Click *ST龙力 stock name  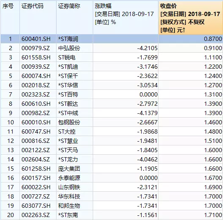[68, 159]
